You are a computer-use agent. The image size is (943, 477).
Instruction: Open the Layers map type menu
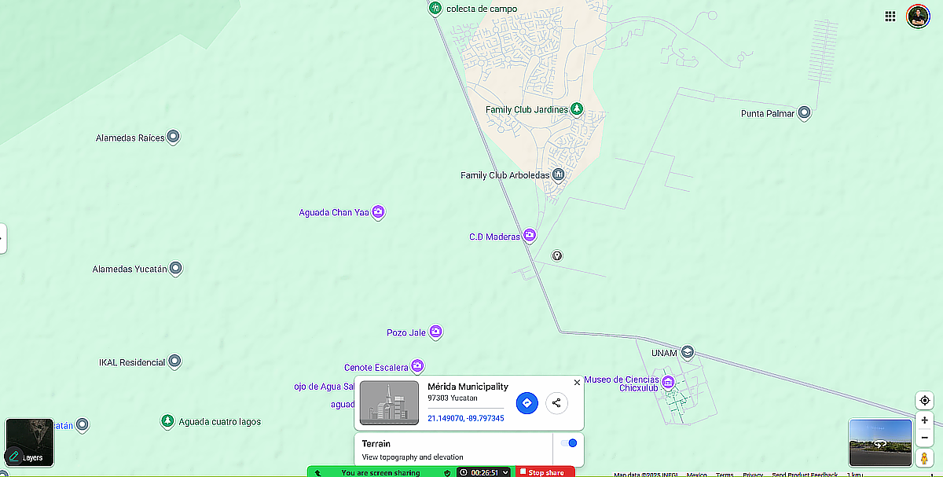(30, 442)
